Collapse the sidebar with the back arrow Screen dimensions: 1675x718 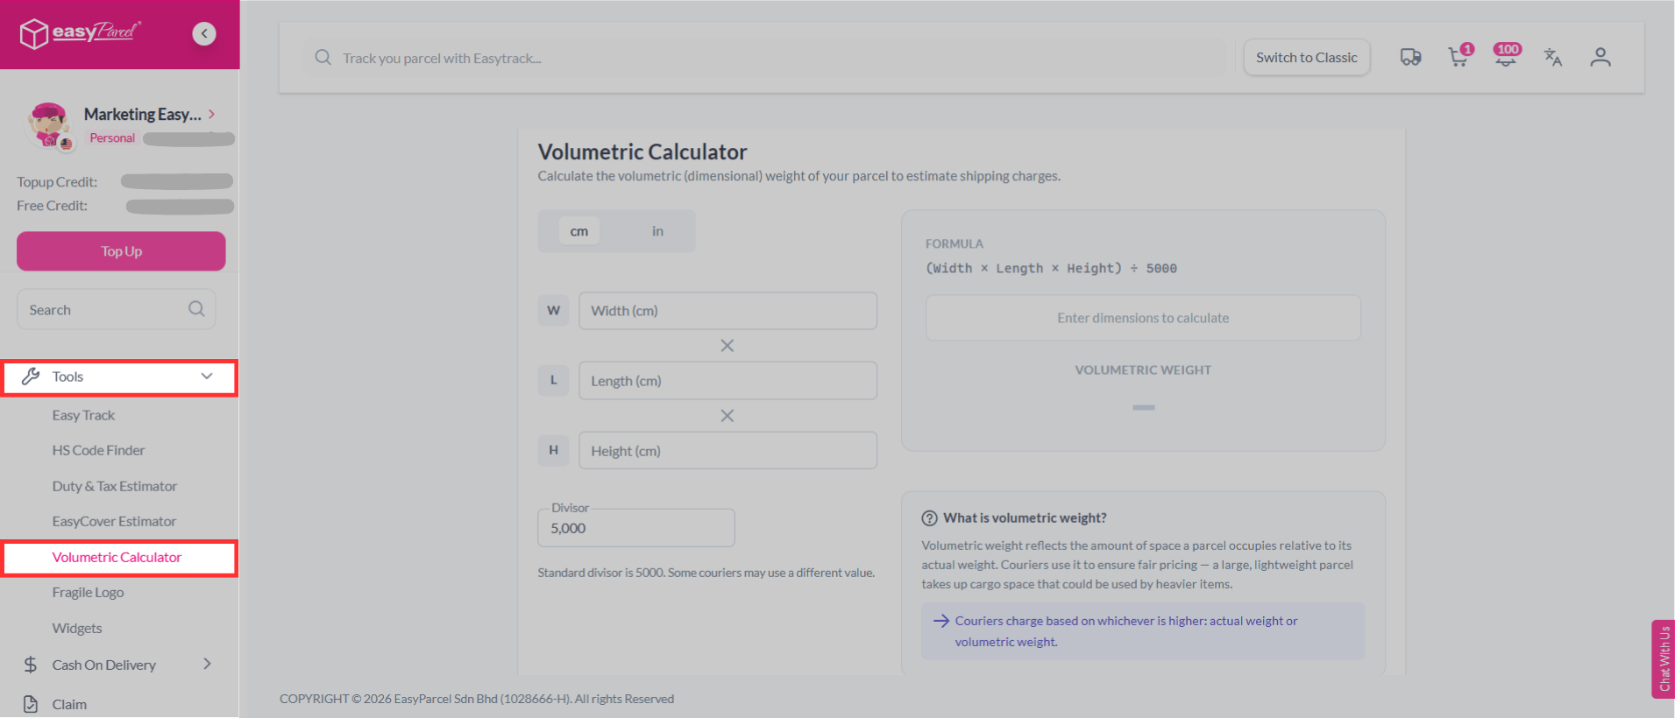point(204,33)
